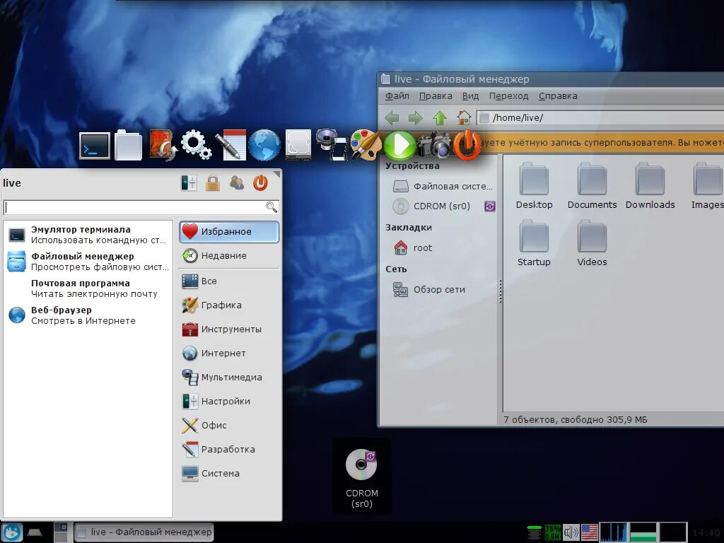Screen dimensions: 724x543
Task: Launch the terminal from the dock
Action: click(x=95, y=146)
